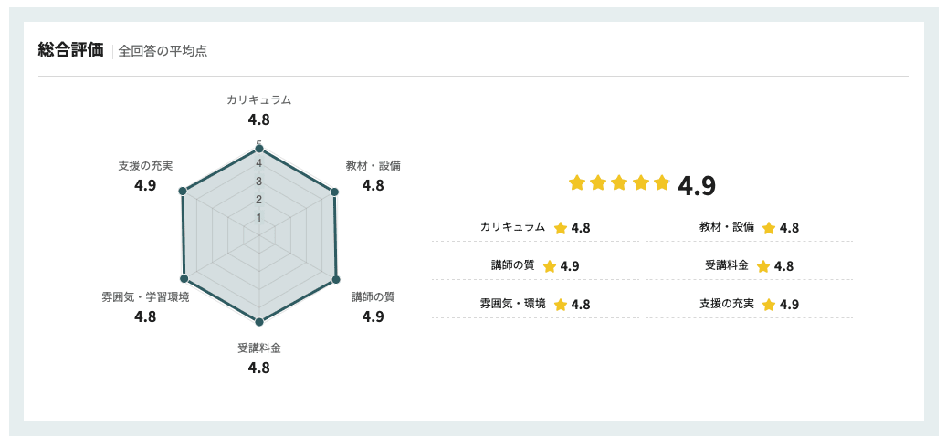The height and width of the screenshot is (446, 946).
Task: Click the star icon beside カリキュラム rating
Action: click(561, 228)
